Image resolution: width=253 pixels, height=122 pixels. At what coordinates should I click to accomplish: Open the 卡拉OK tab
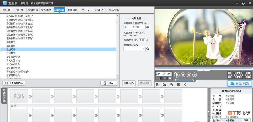(x=99, y=10)
